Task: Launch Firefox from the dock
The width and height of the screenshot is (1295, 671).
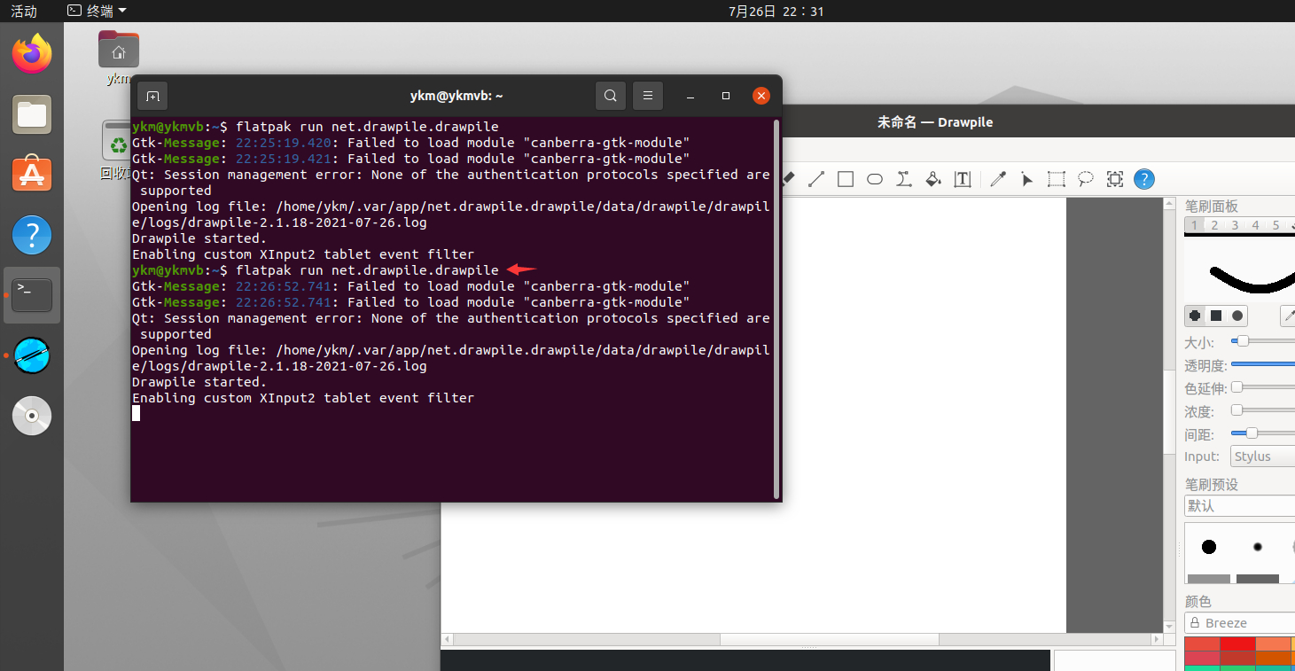Action: coord(32,54)
